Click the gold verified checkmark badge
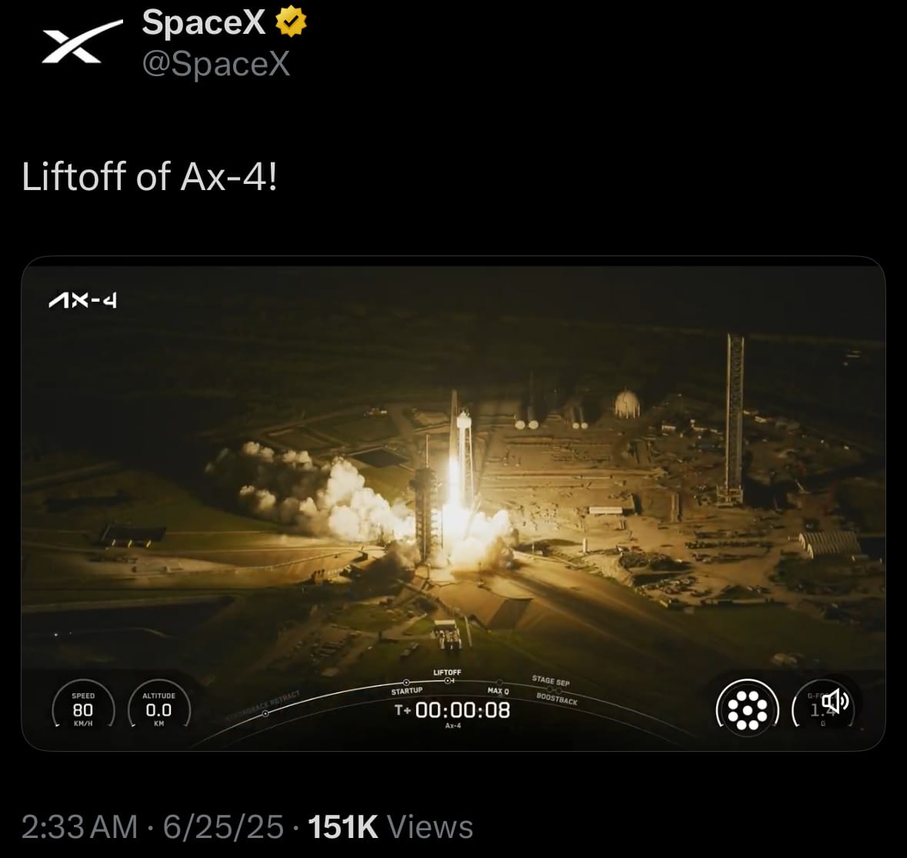Viewport: 907px width, 858px height. [291, 22]
